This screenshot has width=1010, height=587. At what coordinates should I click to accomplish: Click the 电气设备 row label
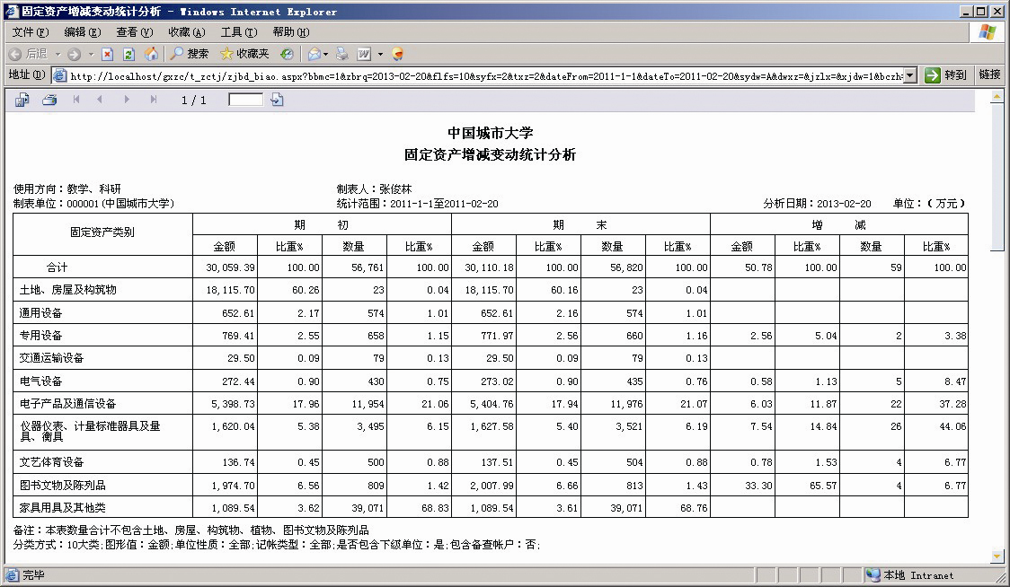pyautogui.click(x=40, y=381)
